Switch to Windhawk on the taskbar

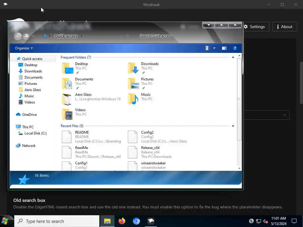point(151,221)
